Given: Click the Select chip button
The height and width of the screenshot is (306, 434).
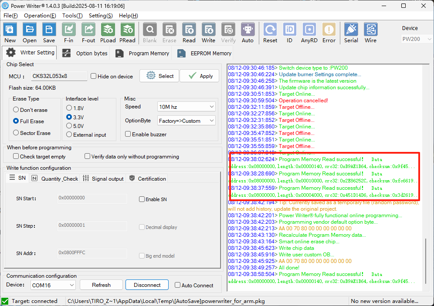Looking at the screenshot, I should [x=160, y=76].
